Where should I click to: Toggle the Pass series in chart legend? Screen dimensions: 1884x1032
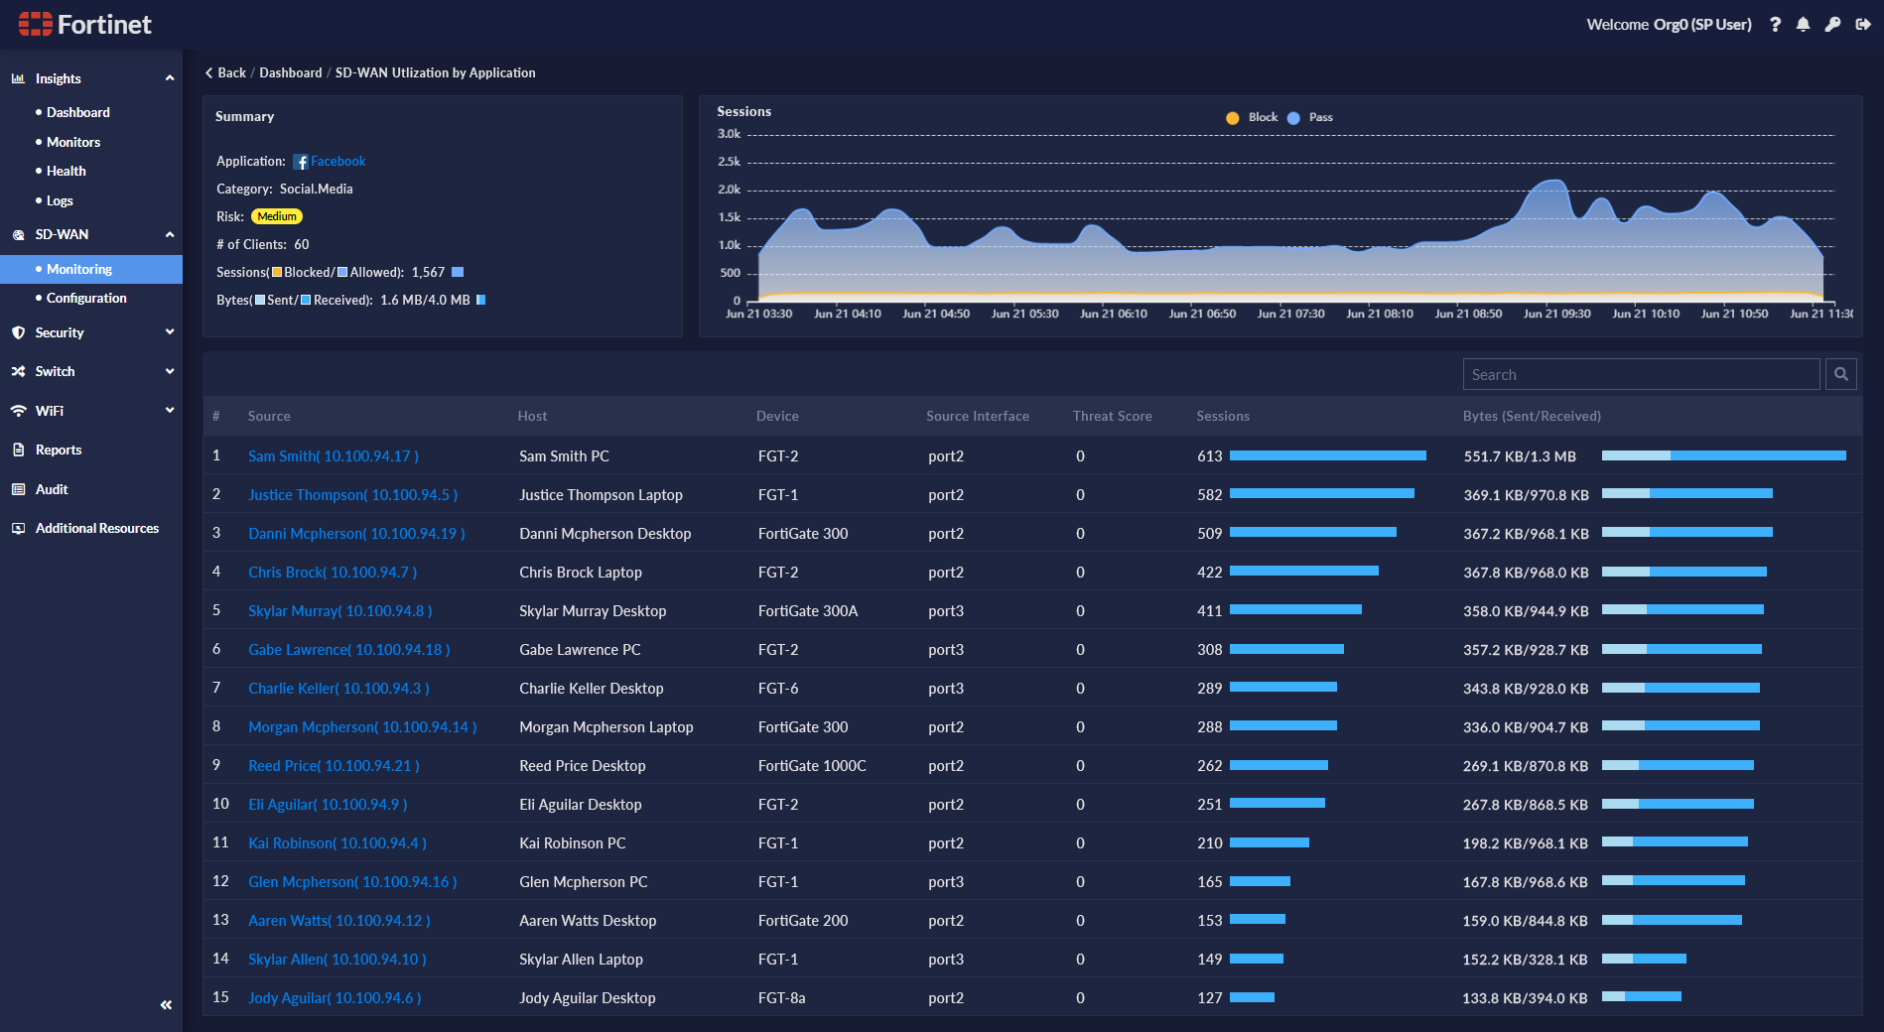click(x=1310, y=117)
